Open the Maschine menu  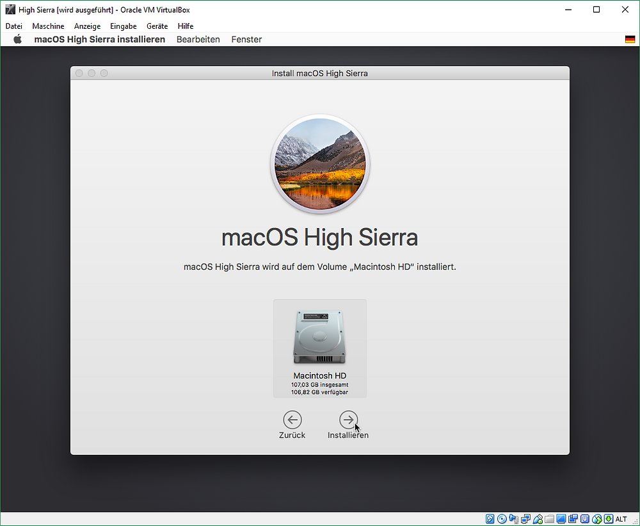coord(48,26)
